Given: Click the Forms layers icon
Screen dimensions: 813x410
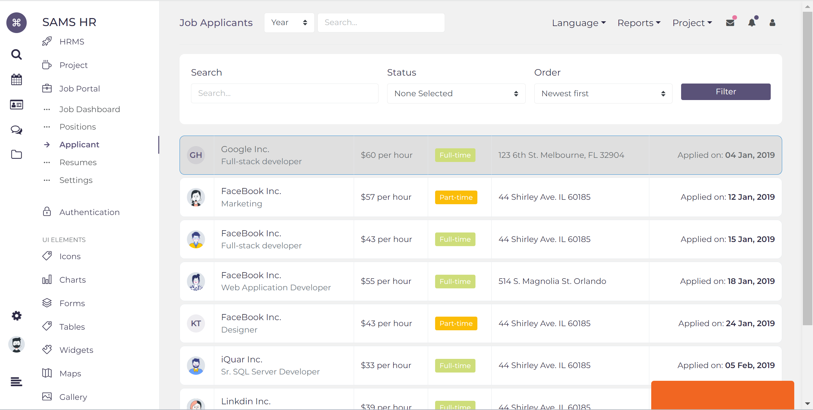Looking at the screenshot, I should pyautogui.click(x=47, y=303).
